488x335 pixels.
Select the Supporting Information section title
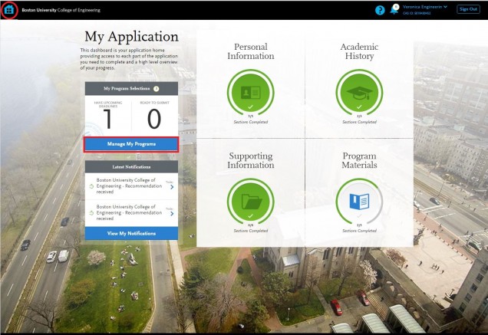(x=250, y=161)
